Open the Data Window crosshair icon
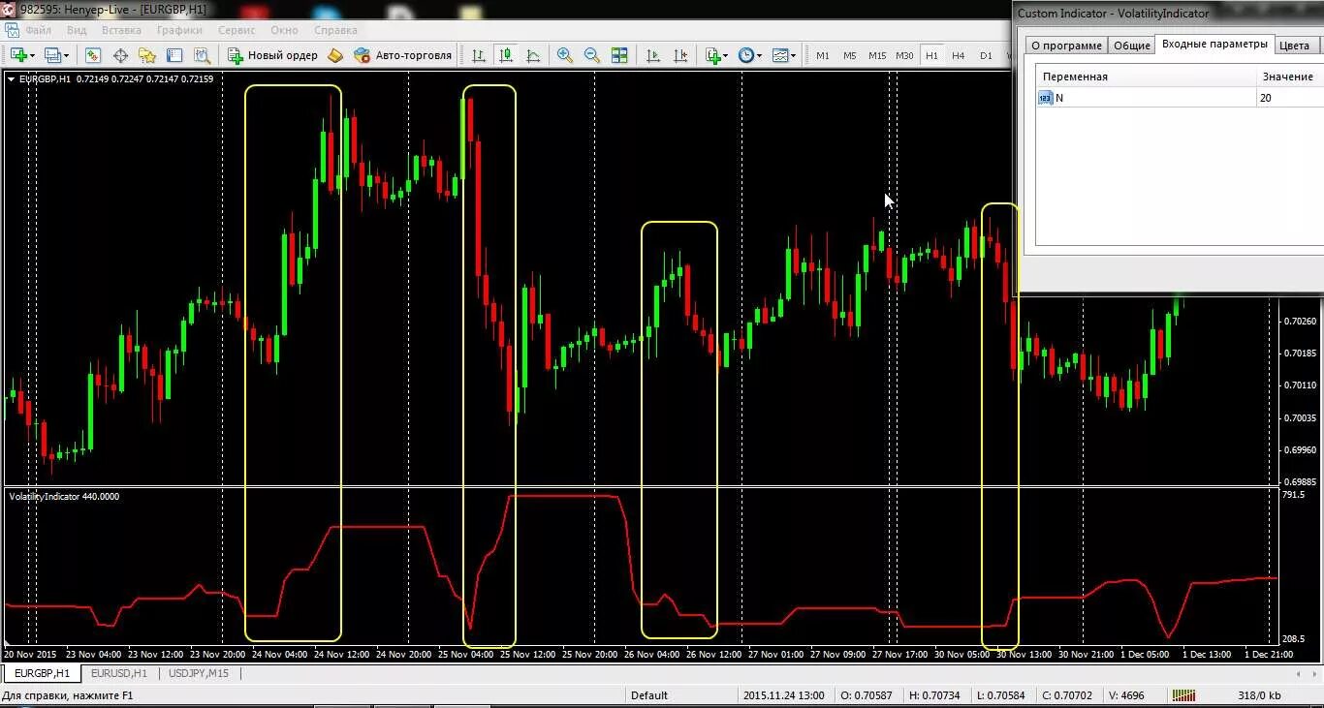The width and height of the screenshot is (1324, 708). pos(121,55)
